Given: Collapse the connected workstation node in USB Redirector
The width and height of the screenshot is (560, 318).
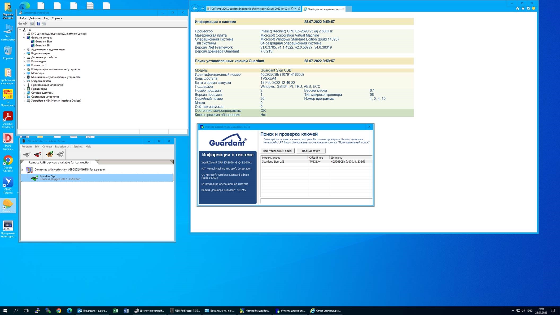Looking at the screenshot, I should (23, 170).
